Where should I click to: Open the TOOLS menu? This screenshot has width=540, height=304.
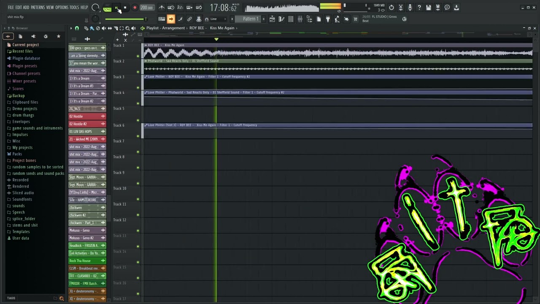coord(74,8)
